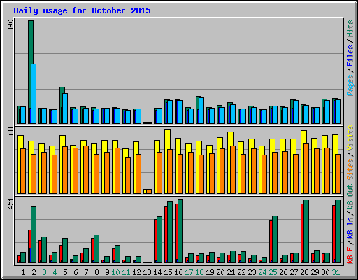Image resolution: width=358 pixels, height=280 pixels.
Task: Click green day 3 axis label
Action: 44,272
